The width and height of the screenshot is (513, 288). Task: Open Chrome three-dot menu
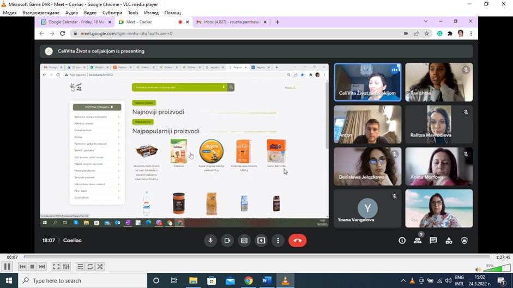point(471,33)
